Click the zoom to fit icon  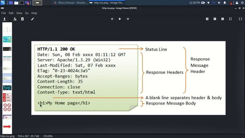tap(230, 19)
